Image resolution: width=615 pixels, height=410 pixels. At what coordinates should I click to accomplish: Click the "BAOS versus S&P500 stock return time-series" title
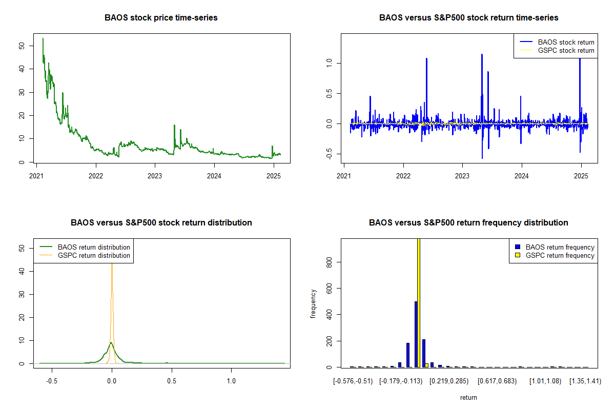click(x=468, y=18)
